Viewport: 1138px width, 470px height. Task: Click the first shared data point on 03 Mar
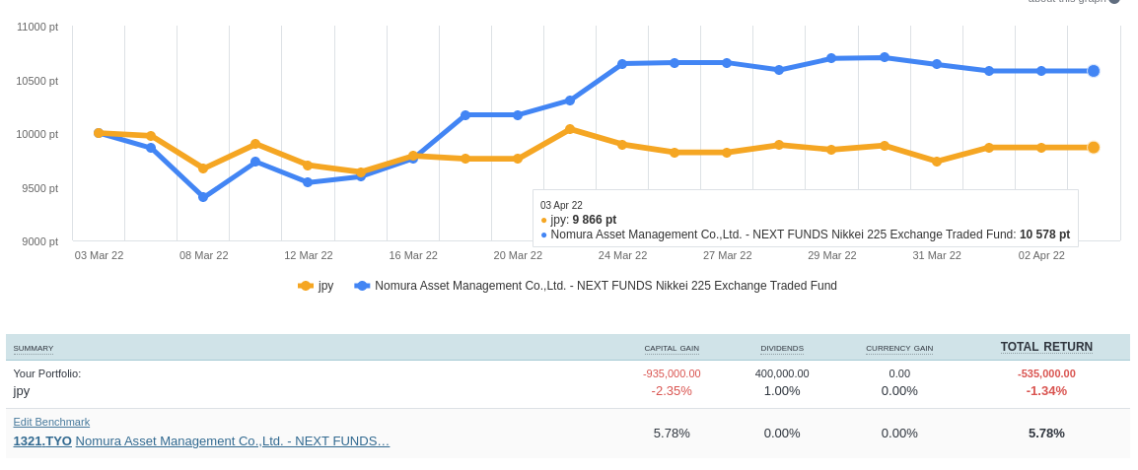[99, 133]
